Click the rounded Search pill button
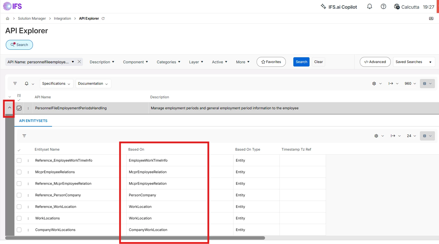 point(19,45)
